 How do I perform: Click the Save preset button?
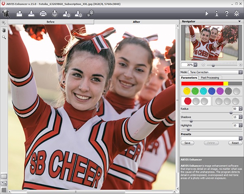pyautogui.click(x=187, y=143)
